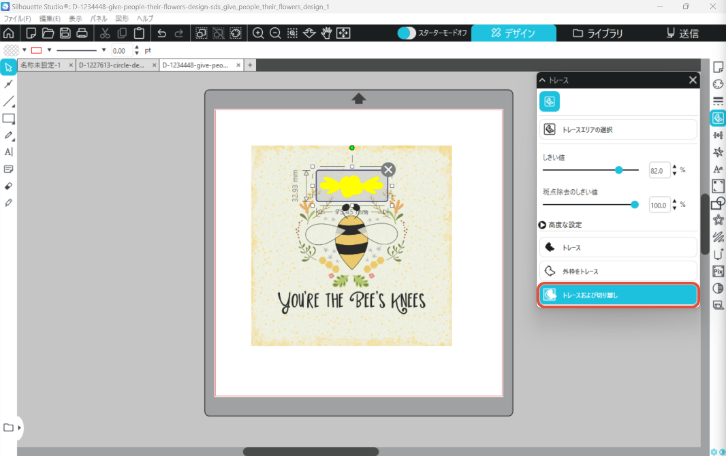Switch to the D-1227613-circle-de... tab
The height and width of the screenshot is (456, 726).
pos(112,65)
